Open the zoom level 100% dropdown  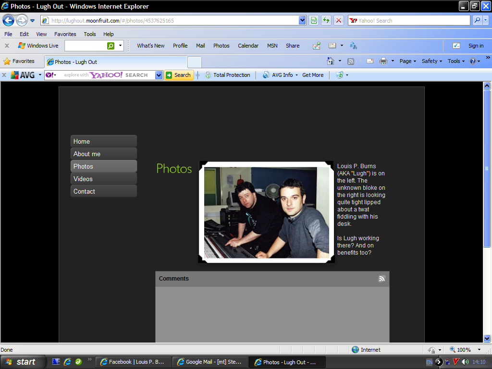(x=479, y=350)
